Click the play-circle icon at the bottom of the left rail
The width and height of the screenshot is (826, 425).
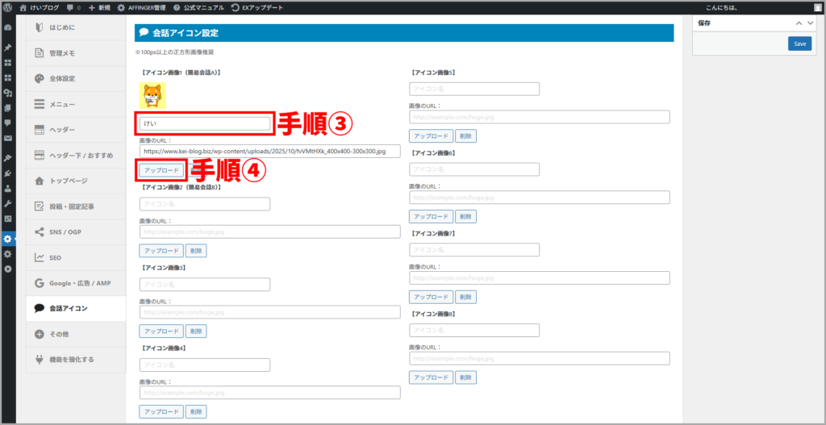tap(8, 269)
